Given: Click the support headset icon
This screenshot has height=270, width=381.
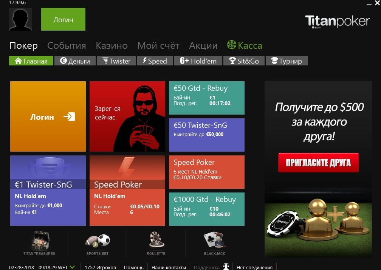Looking at the screenshot, I should (226, 267).
